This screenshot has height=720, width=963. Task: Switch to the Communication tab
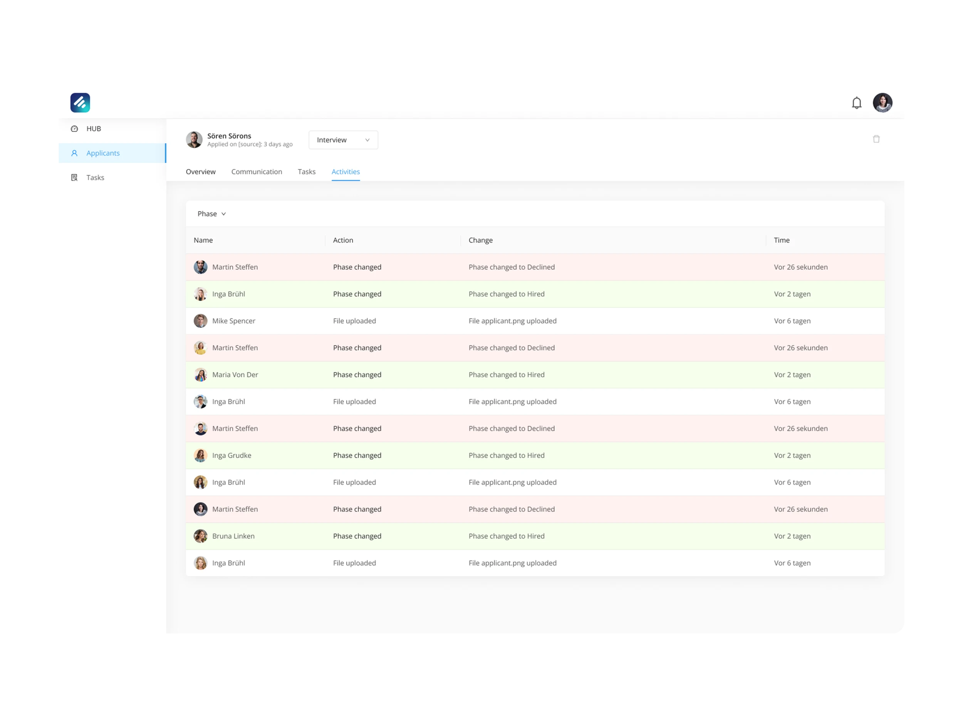tap(257, 171)
